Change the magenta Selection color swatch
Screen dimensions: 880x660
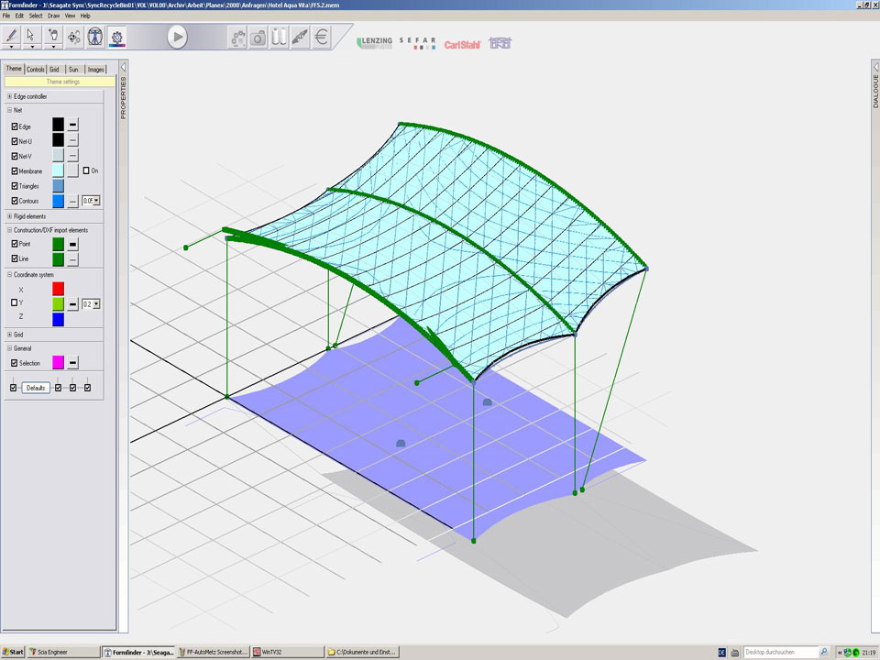point(58,363)
